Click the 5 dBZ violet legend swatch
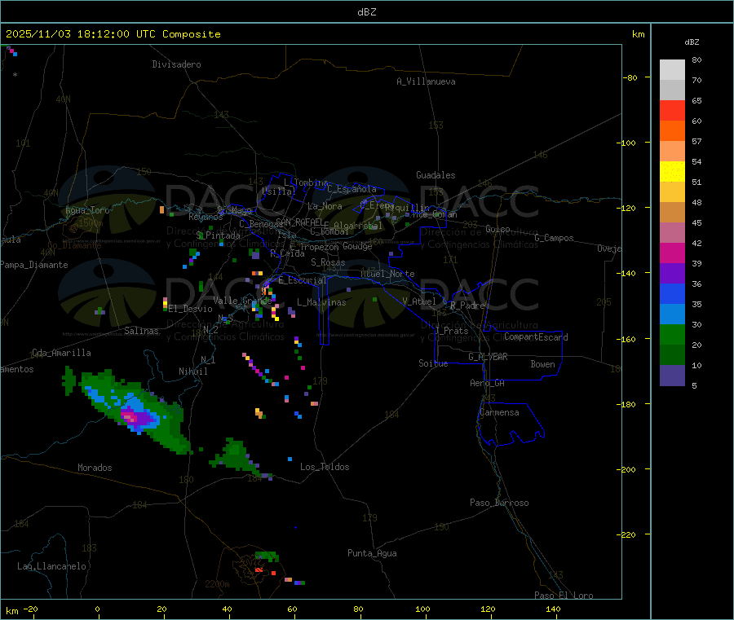The height and width of the screenshot is (620, 734). click(672, 376)
